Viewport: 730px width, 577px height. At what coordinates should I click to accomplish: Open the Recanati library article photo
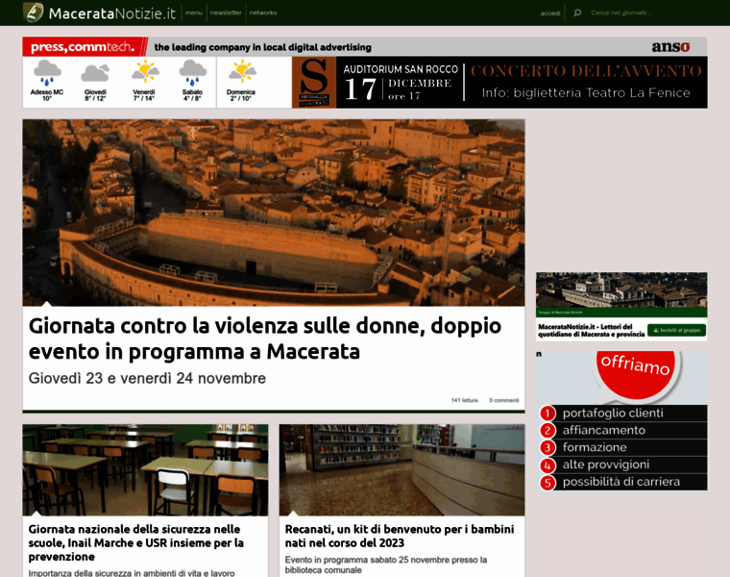(x=401, y=470)
